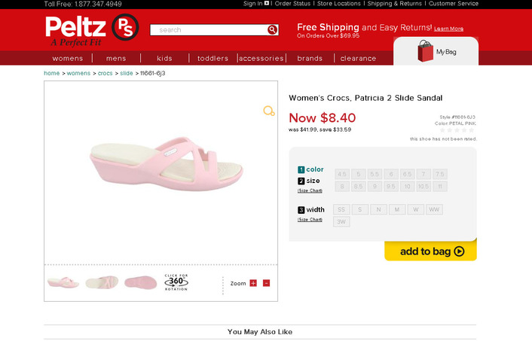Select size 11
The height and width of the screenshot is (341, 532).
(440, 186)
